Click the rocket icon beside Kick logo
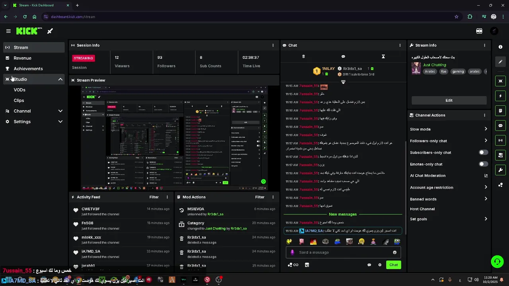Screen dimensions: 509x286 pyautogui.click(x=50, y=31)
